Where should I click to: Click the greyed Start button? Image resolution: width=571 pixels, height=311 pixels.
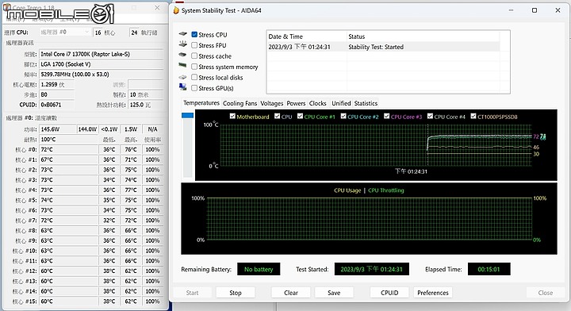(192, 293)
